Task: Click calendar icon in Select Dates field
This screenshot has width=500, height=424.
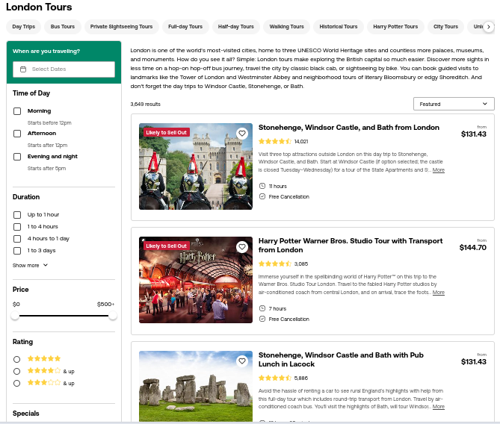Action: [x=23, y=69]
